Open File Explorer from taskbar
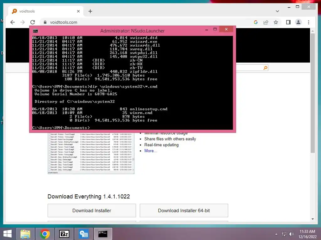This screenshot has height=240, width=321. tap(25, 234)
